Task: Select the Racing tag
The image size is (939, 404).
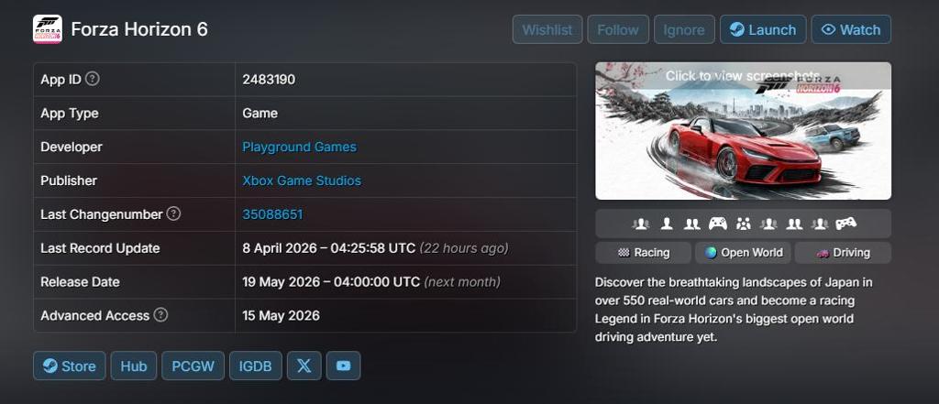Action: coord(643,253)
